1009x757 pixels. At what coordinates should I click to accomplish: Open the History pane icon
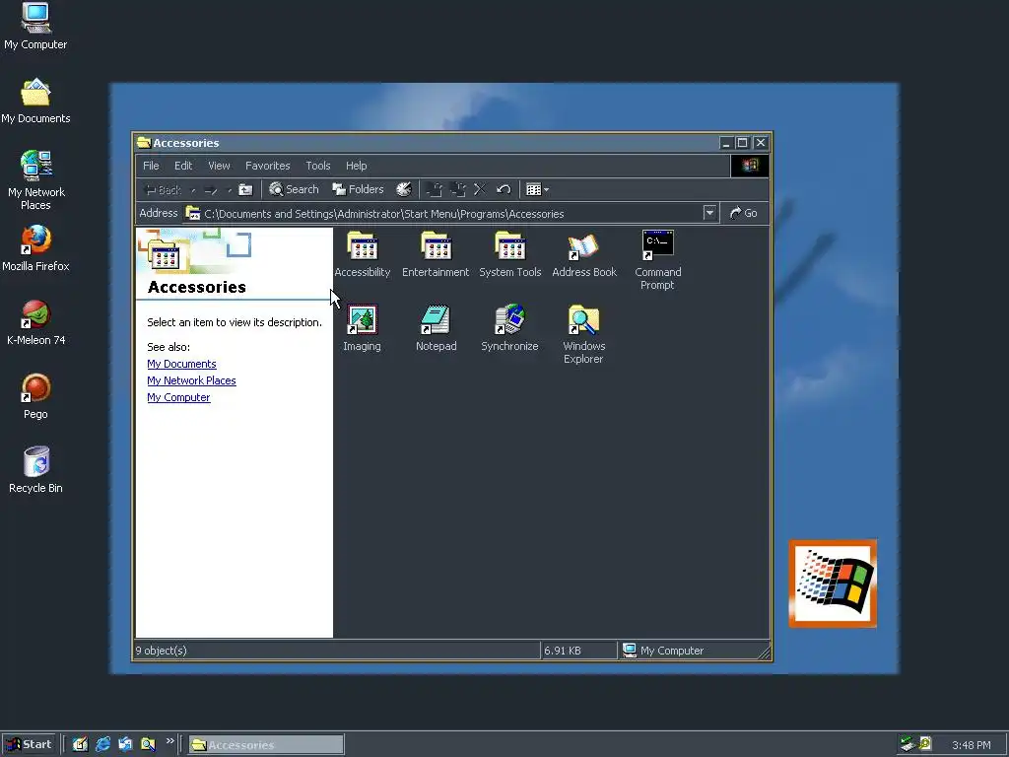pyautogui.click(x=403, y=189)
